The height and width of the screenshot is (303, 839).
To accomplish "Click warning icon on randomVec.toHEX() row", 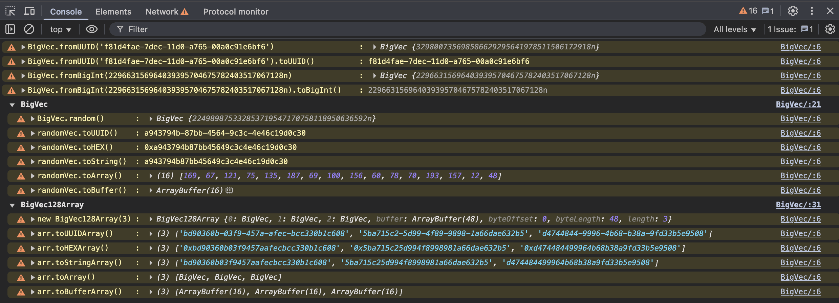I will click(x=21, y=148).
